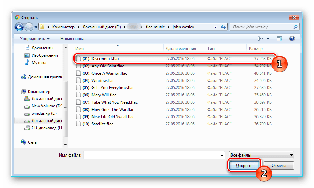Viewport: 314px width, 188px height.
Task: Open the Все файлы file type dropdown
Action: click(262, 155)
